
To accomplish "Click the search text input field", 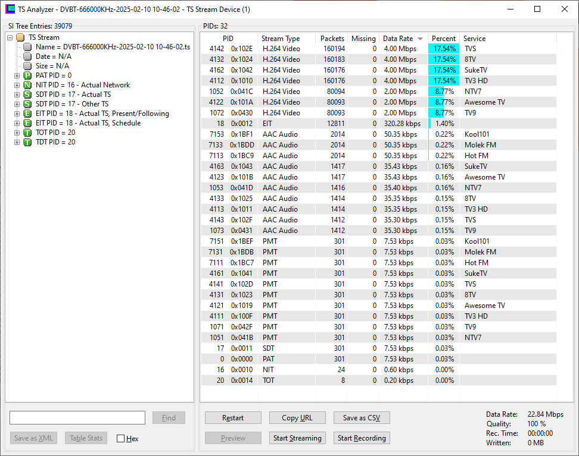I will click(77, 418).
